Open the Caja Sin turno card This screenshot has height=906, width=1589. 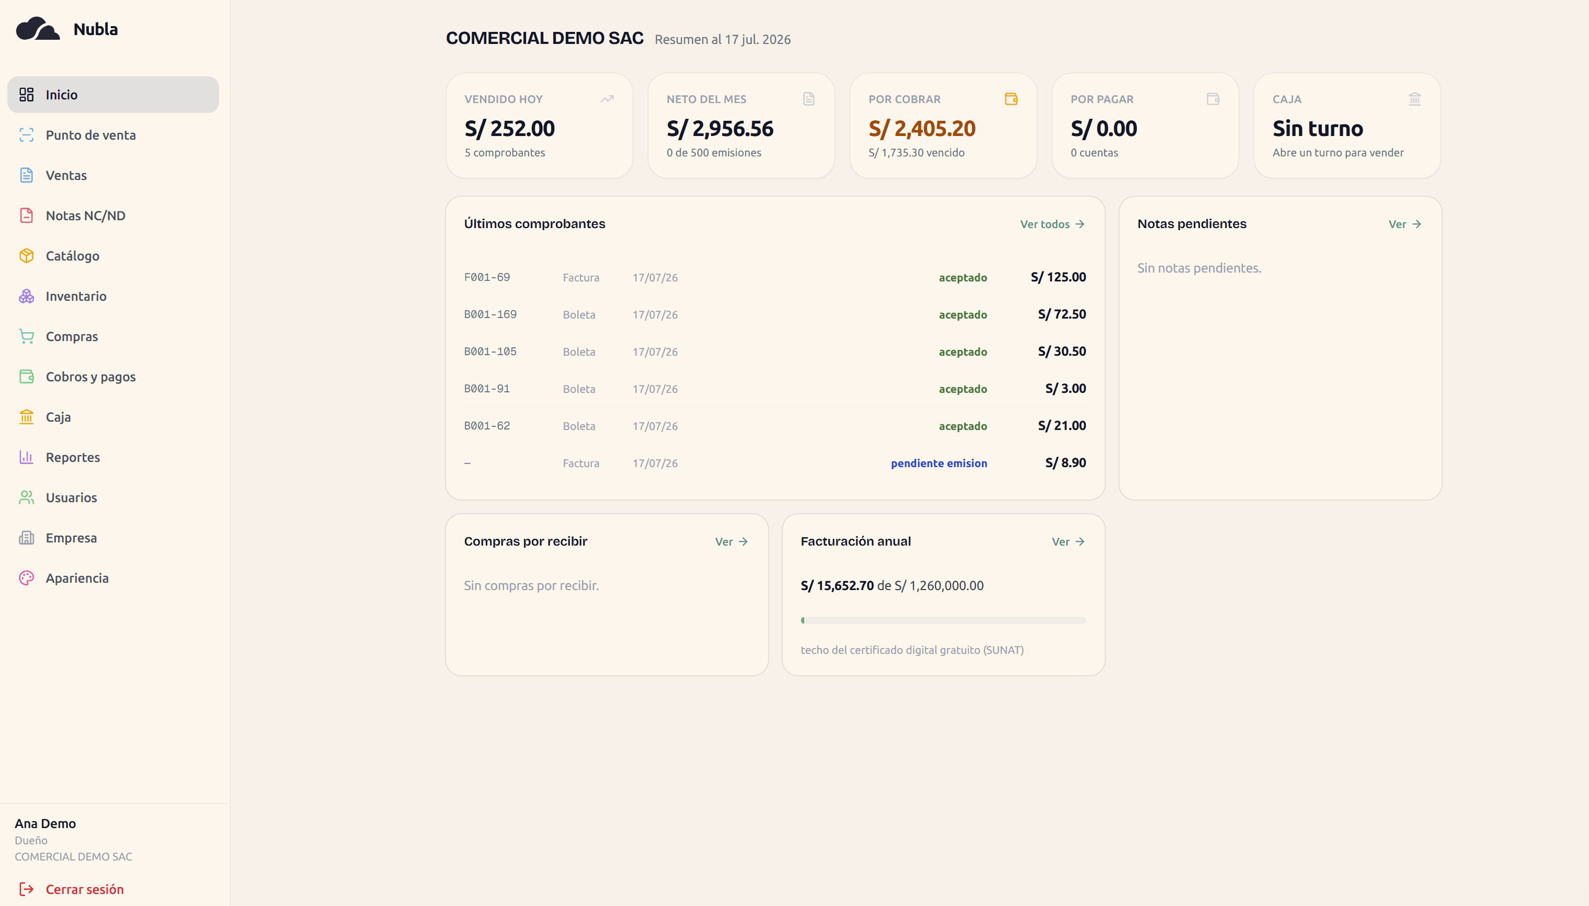click(1347, 126)
